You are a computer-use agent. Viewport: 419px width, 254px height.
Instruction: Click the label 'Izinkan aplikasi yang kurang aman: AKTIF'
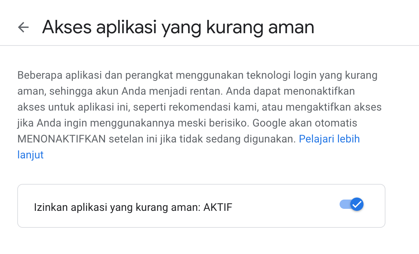(x=133, y=207)
